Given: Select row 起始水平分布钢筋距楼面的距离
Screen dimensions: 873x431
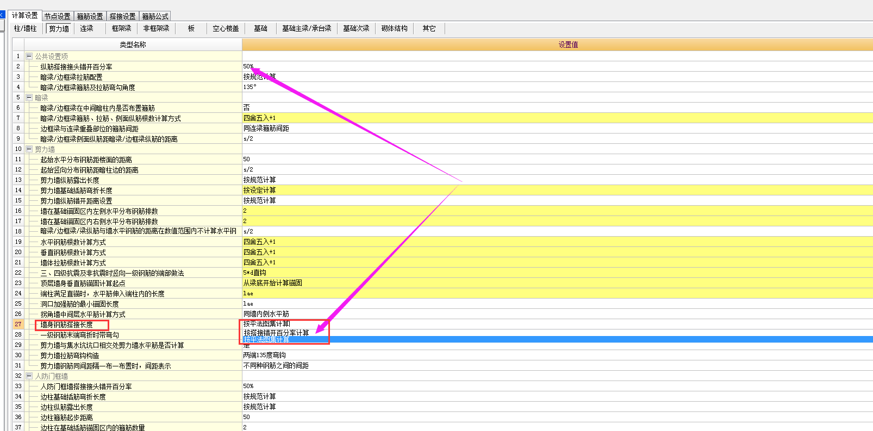Looking at the screenshot, I should coord(133,160).
